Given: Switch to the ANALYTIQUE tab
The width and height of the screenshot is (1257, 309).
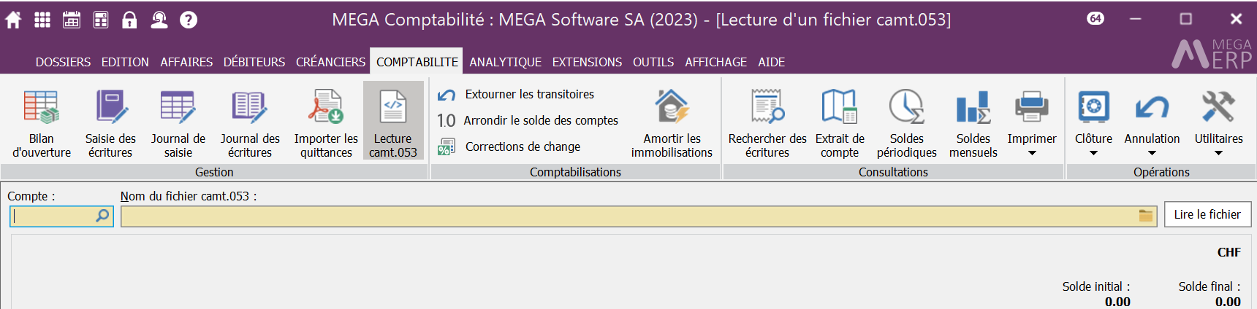Looking at the screenshot, I should click(x=505, y=62).
